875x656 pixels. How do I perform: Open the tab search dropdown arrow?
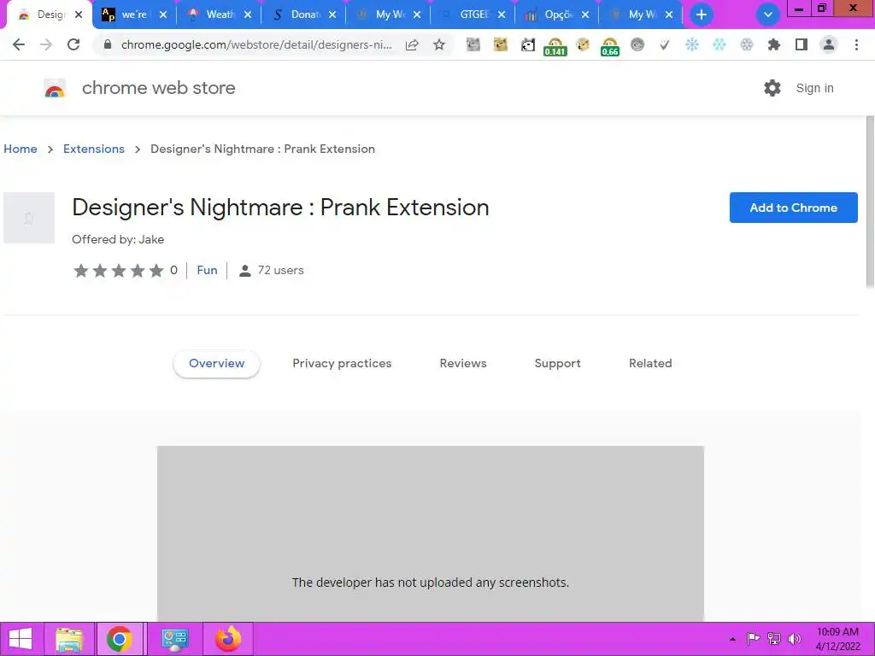click(x=768, y=15)
